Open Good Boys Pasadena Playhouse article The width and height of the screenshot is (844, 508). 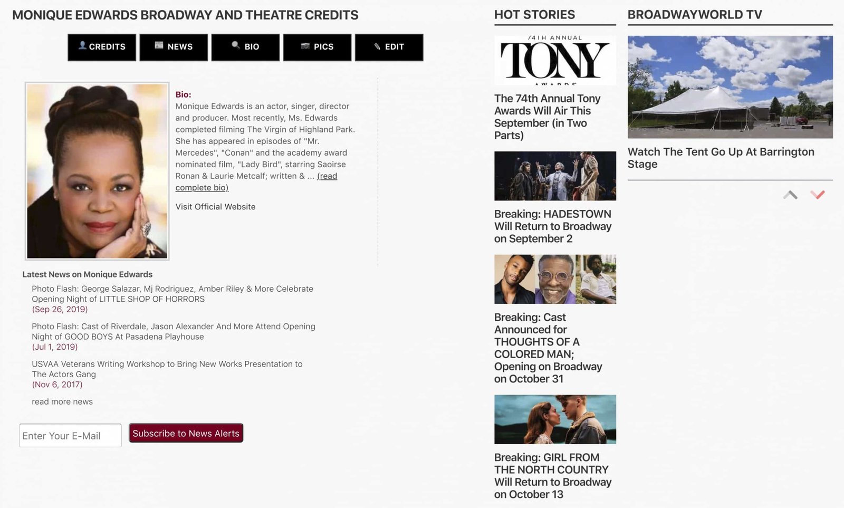[x=174, y=331]
